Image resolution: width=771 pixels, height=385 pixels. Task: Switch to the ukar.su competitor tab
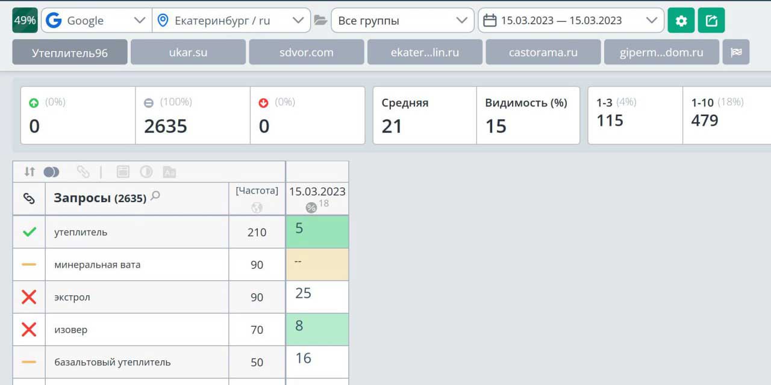[x=188, y=52]
